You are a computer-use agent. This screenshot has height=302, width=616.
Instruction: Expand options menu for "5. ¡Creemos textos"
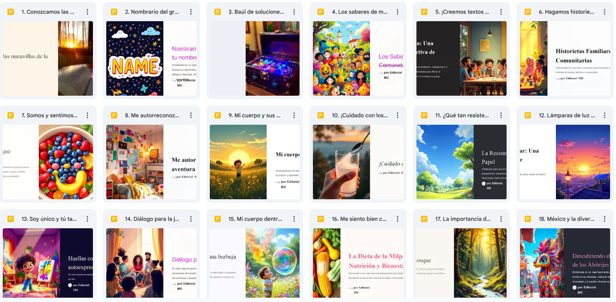click(x=501, y=12)
